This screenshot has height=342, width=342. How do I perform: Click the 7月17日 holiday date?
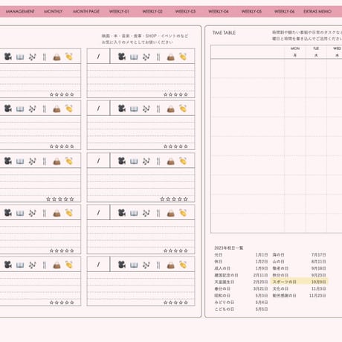tap(318, 255)
